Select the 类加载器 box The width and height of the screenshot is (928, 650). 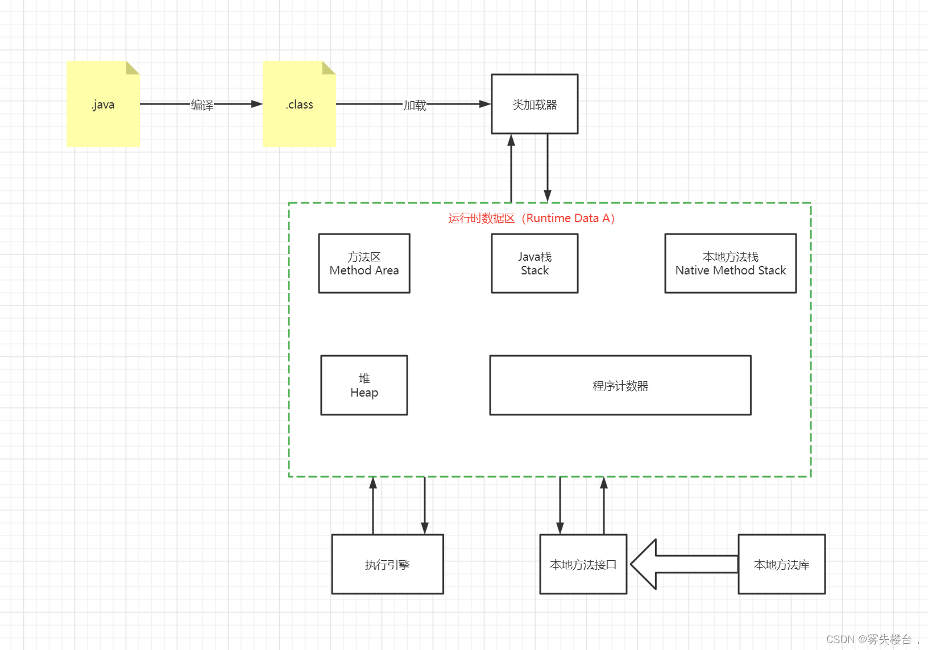[535, 104]
